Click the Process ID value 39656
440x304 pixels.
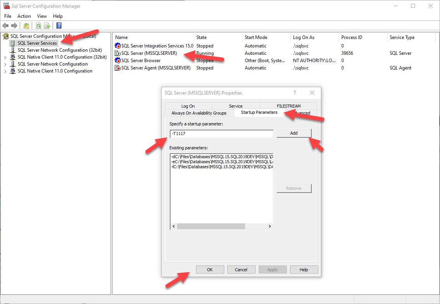pos(347,53)
